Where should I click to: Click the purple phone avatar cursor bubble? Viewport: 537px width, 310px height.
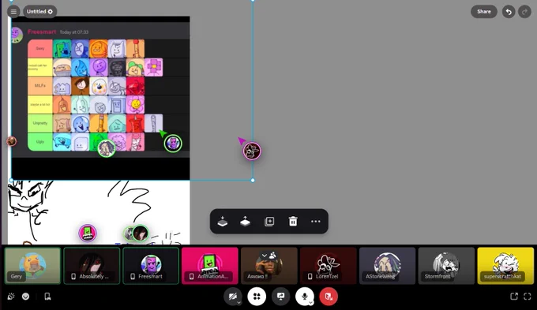[x=173, y=144]
